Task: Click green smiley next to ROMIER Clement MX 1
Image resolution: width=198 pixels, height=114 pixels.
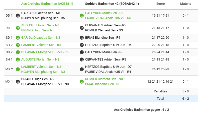Action: click(82, 82)
